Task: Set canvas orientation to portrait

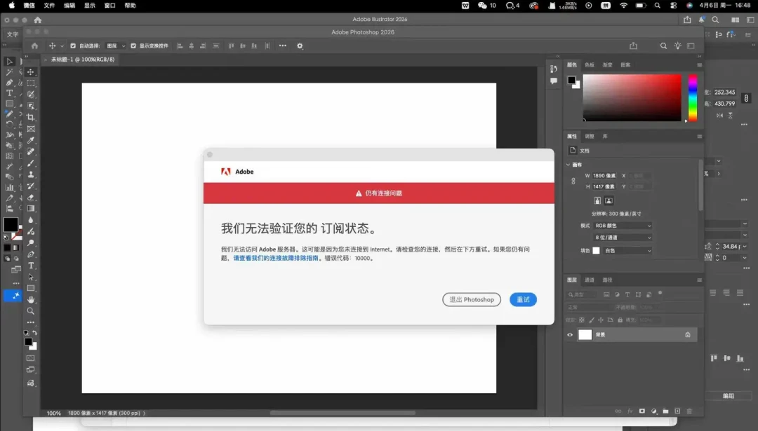Action: click(x=597, y=200)
